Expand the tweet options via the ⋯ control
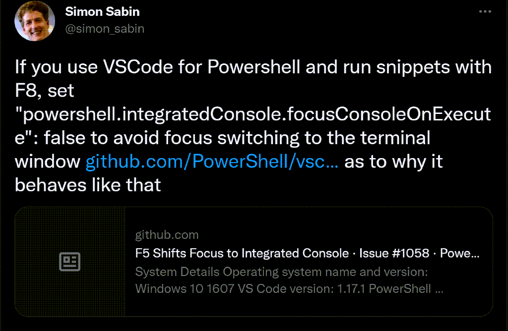Image resolution: width=508 pixels, height=331 pixels. 486,11
